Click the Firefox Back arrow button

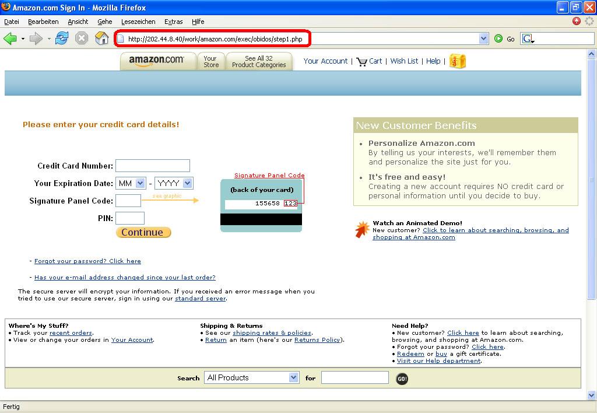point(10,38)
